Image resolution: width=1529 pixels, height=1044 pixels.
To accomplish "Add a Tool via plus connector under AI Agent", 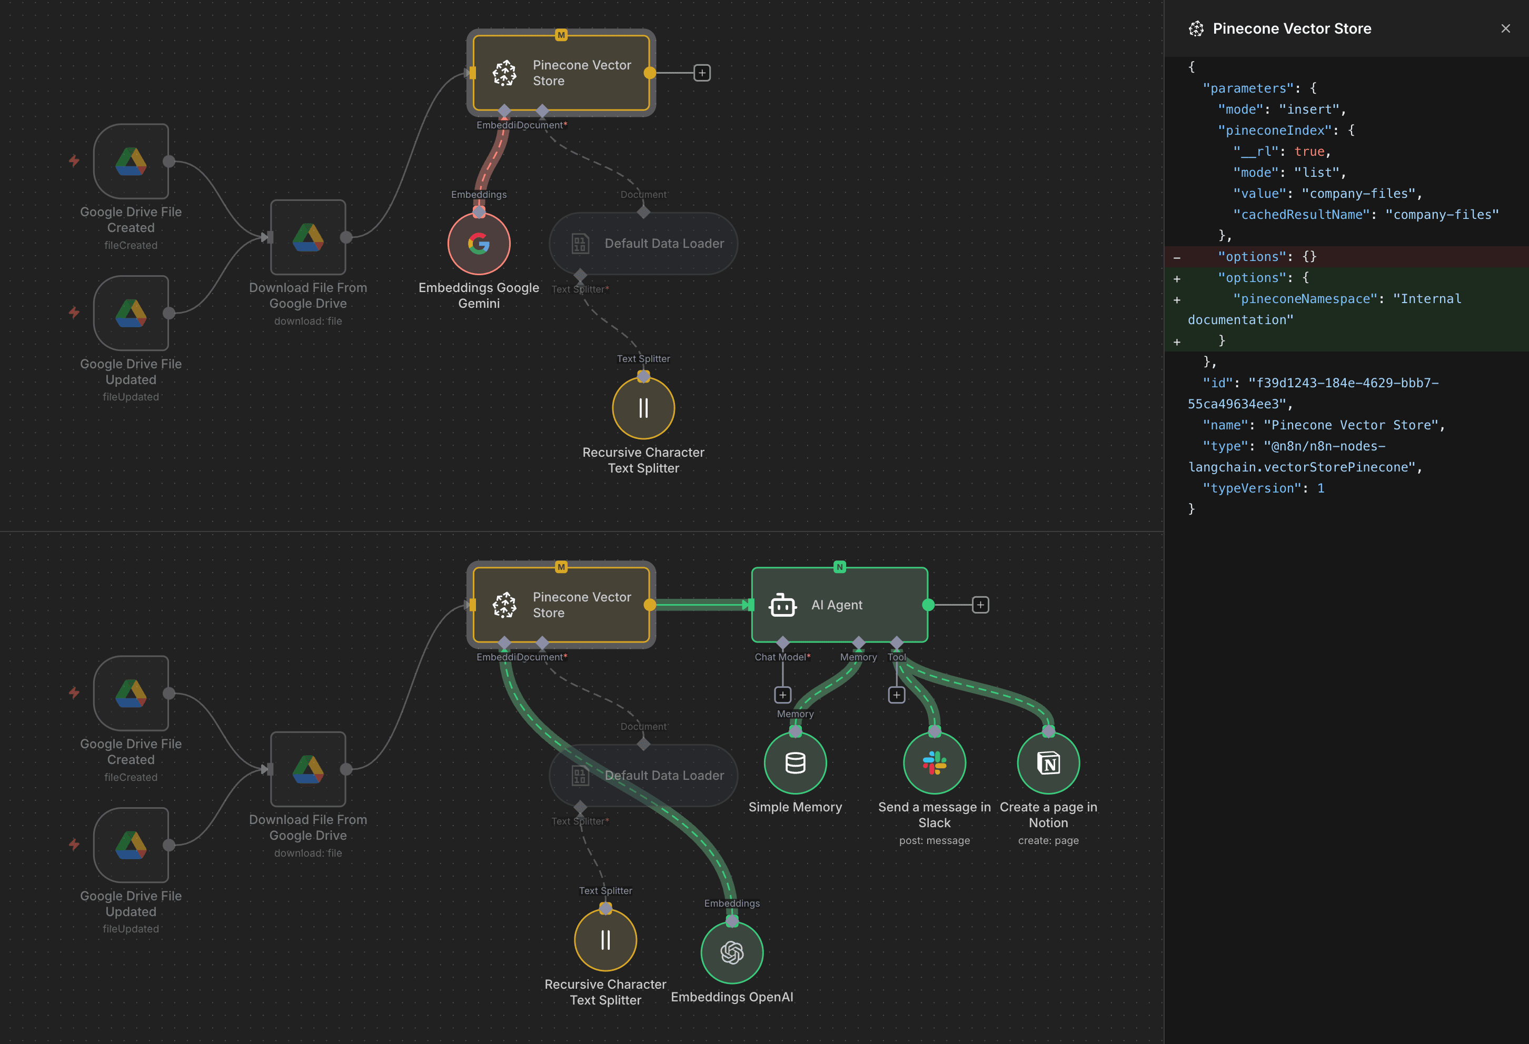I will (x=896, y=695).
